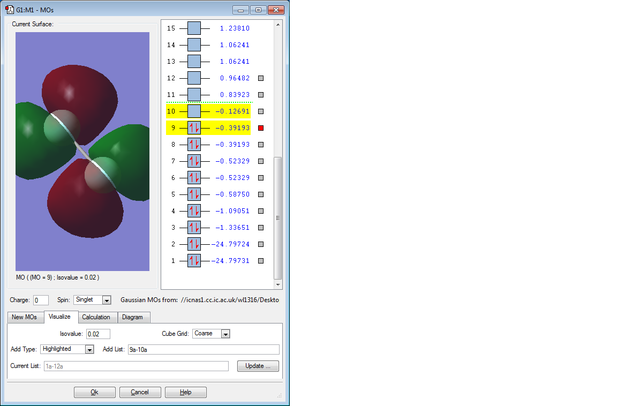The width and height of the screenshot is (617, 406).
Task: Toggle surface marker for MO 3
Action: click(x=261, y=228)
